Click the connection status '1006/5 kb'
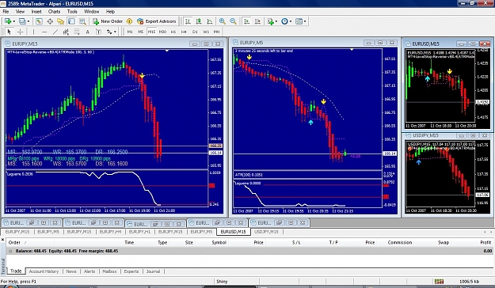 [x=469, y=282]
